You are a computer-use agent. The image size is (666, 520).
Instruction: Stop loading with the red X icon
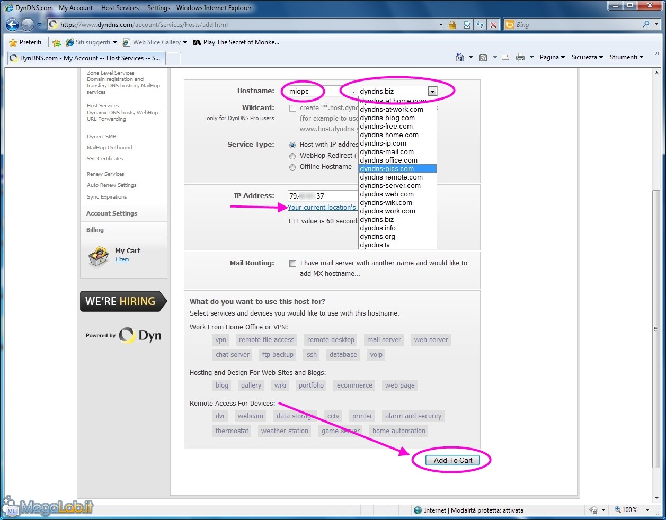point(493,25)
